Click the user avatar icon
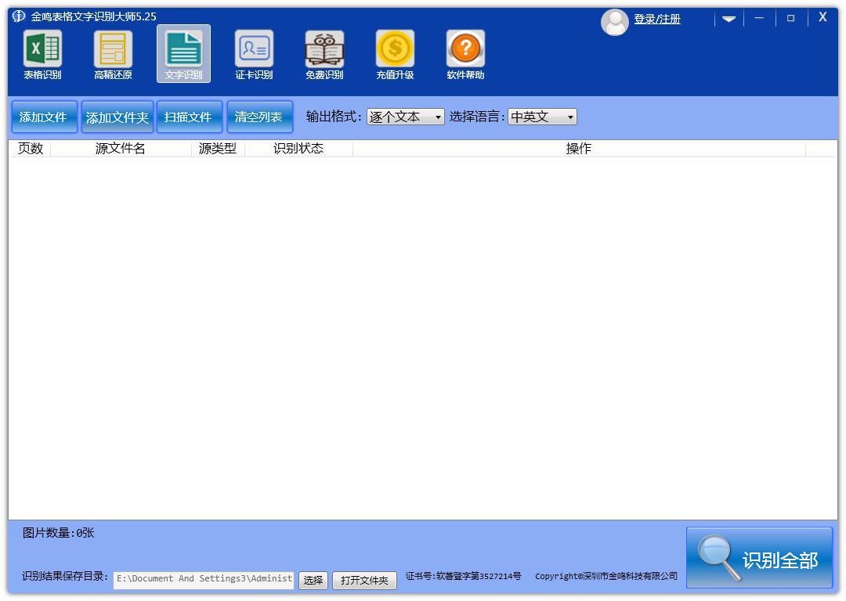The image size is (846, 601). (x=615, y=22)
